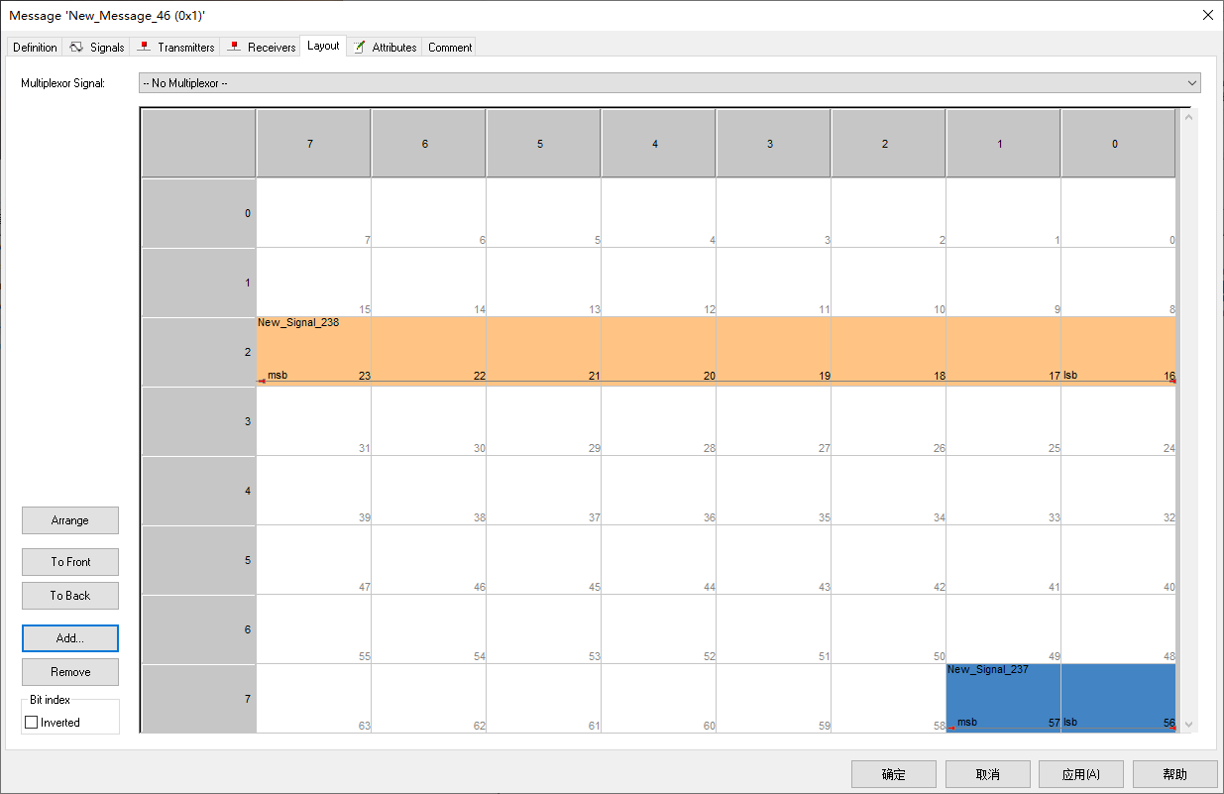The width and height of the screenshot is (1224, 794).
Task: Click the To Back button
Action: [x=70, y=596]
